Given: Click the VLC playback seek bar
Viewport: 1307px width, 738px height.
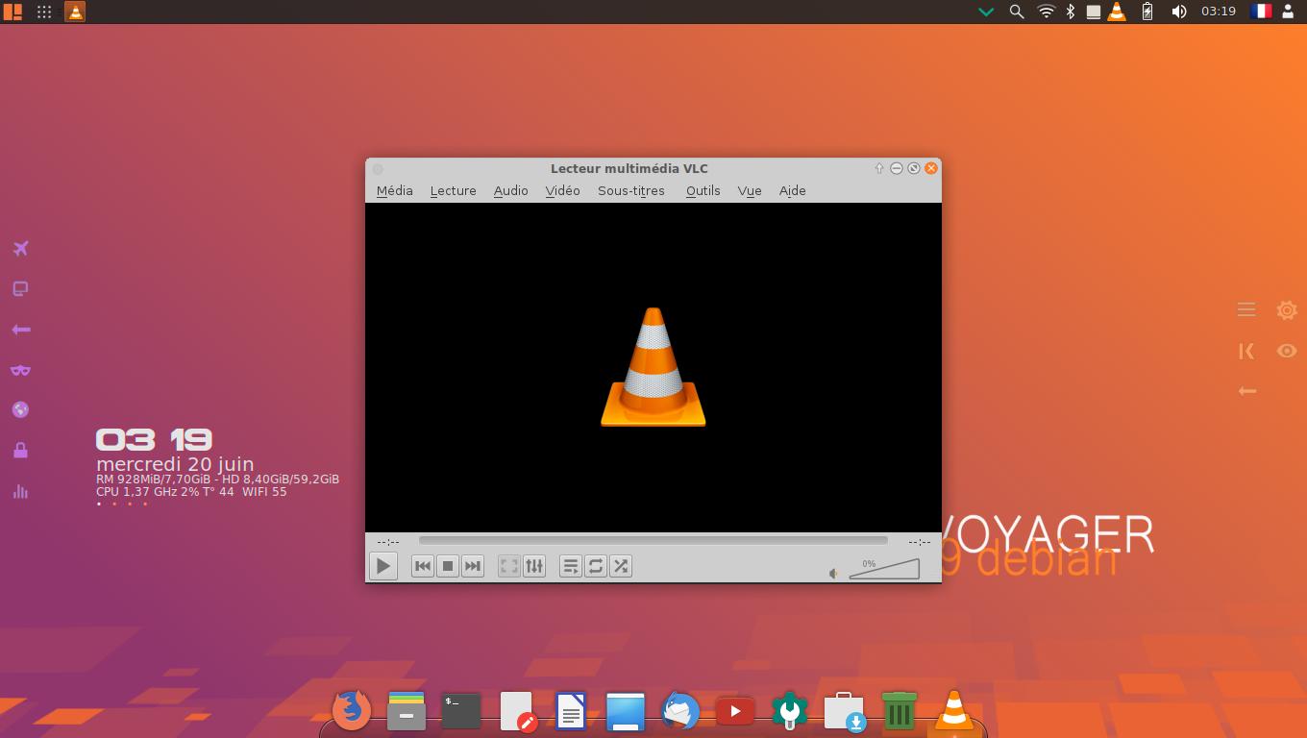Looking at the screenshot, I should [653, 541].
